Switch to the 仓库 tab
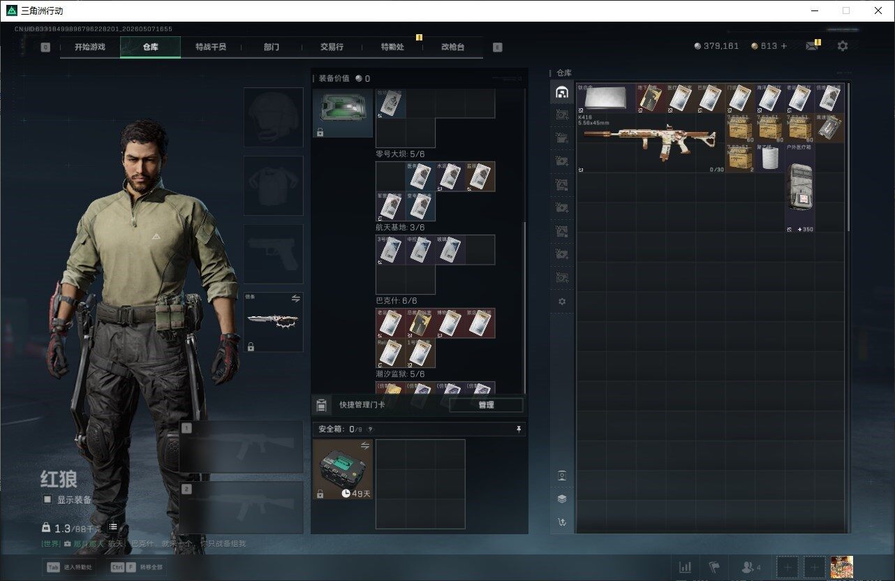This screenshot has height=581, width=895. [150, 47]
